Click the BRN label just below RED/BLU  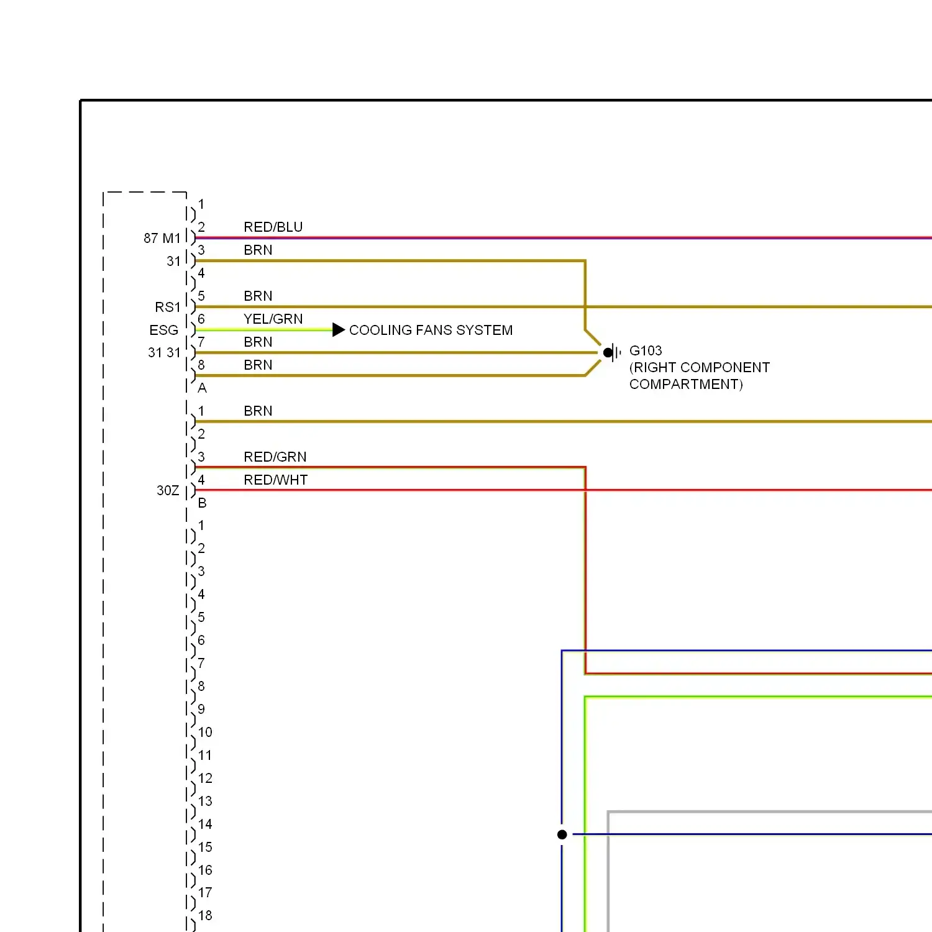pyautogui.click(x=258, y=250)
